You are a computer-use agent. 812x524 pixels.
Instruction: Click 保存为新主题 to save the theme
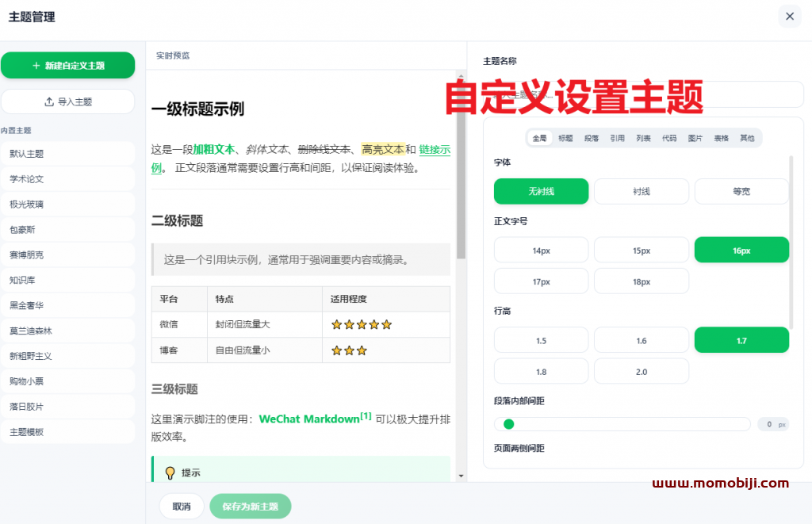pyautogui.click(x=250, y=505)
